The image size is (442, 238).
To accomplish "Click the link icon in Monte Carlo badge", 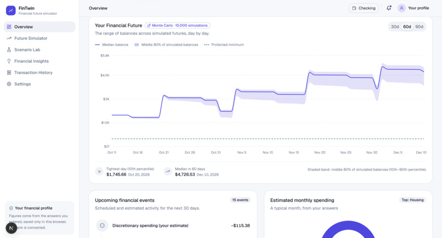I will tap(149, 25).
